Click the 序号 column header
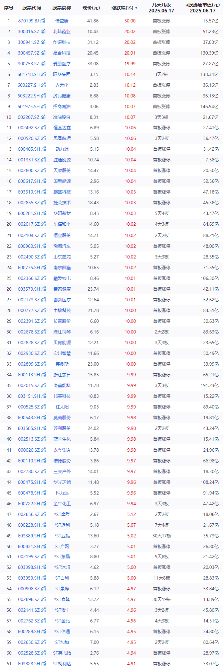 [9, 8]
